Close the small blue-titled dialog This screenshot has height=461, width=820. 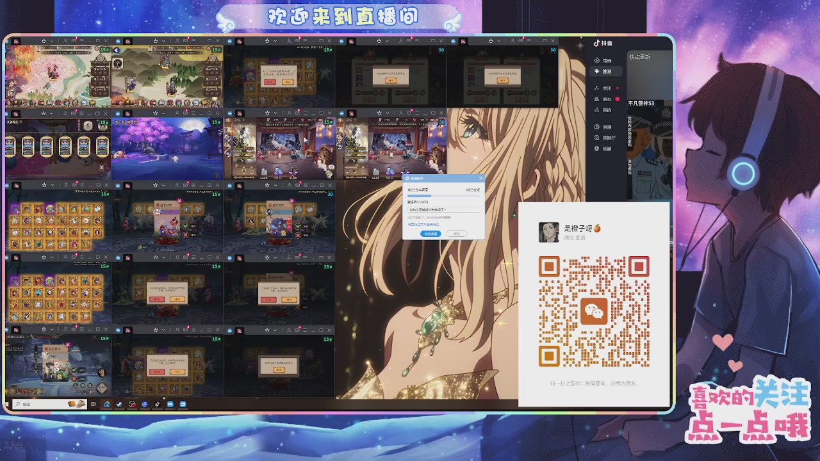point(480,178)
